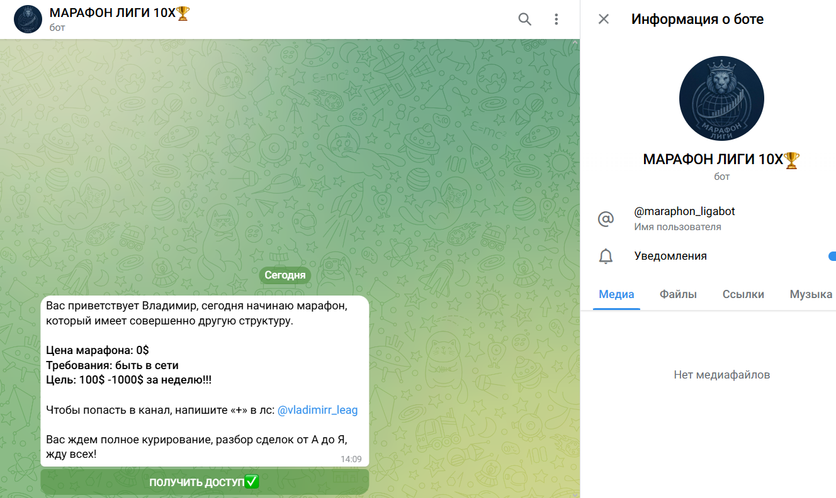Switch to the Медиа tab
Image resolution: width=836 pixels, height=498 pixels.
pyautogui.click(x=616, y=294)
